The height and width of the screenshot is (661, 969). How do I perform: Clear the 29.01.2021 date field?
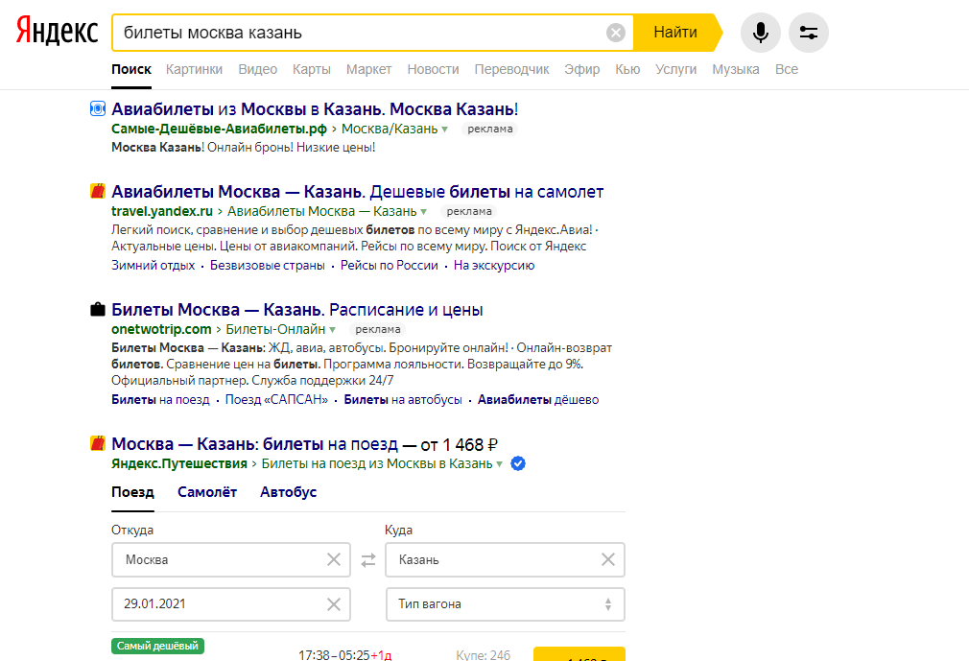tap(334, 604)
